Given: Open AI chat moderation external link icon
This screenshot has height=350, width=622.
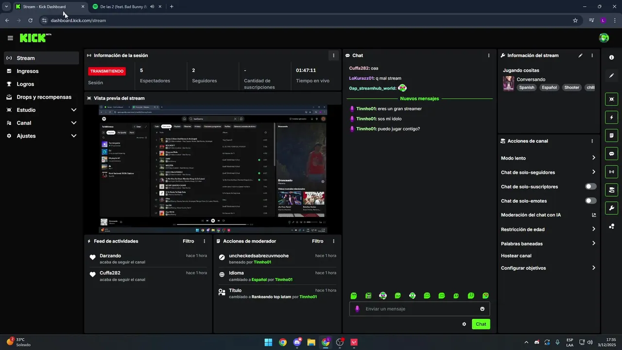Looking at the screenshot, I should click(x=594, y=215).
